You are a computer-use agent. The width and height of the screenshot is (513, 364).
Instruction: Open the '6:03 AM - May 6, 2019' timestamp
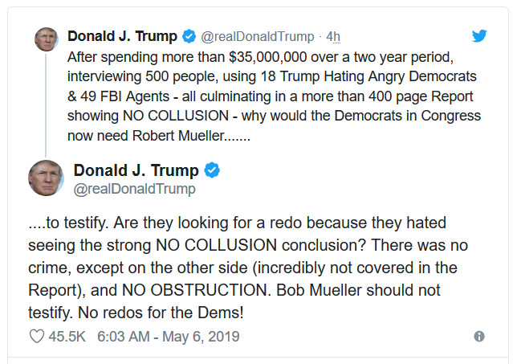168,337
